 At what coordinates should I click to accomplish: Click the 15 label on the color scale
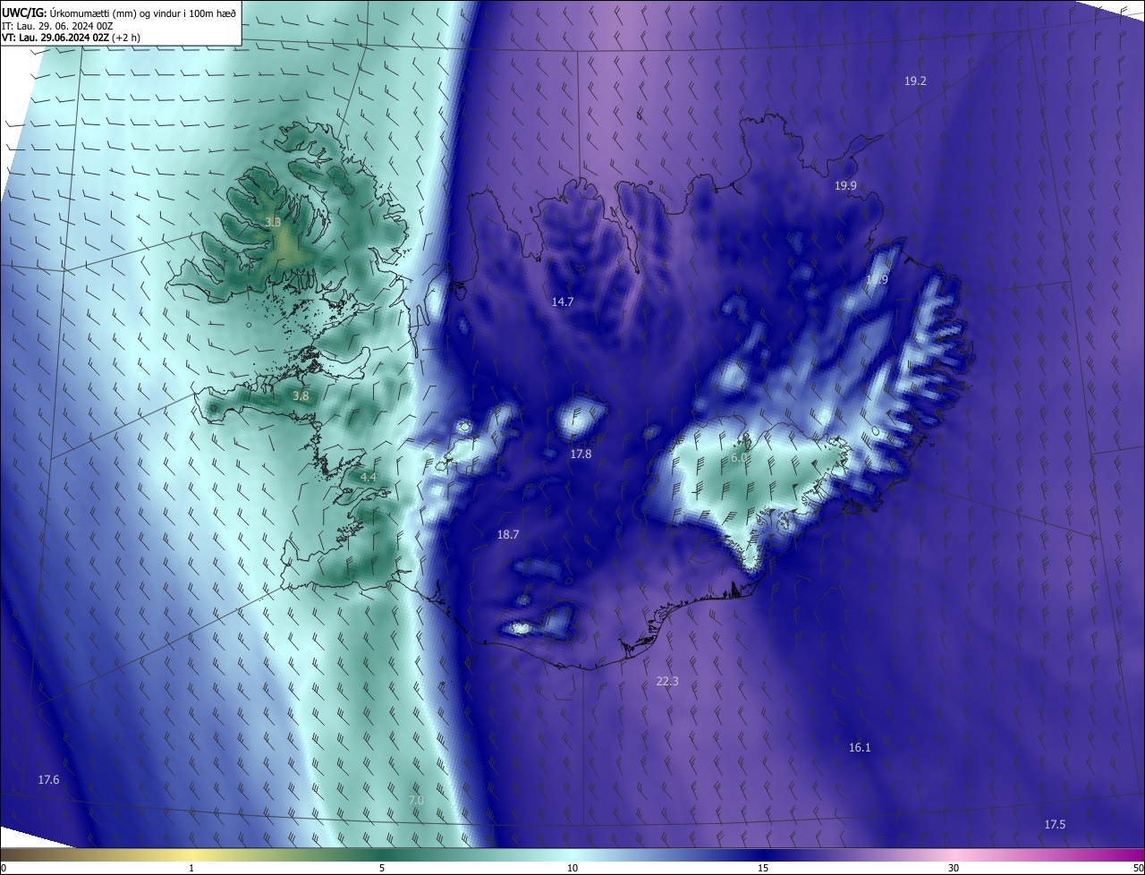click(x=763, y=868)
